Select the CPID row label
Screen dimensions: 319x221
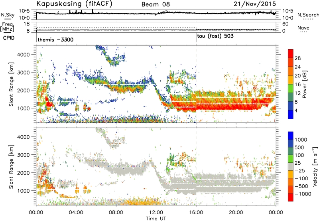click(x=9, y=38)
